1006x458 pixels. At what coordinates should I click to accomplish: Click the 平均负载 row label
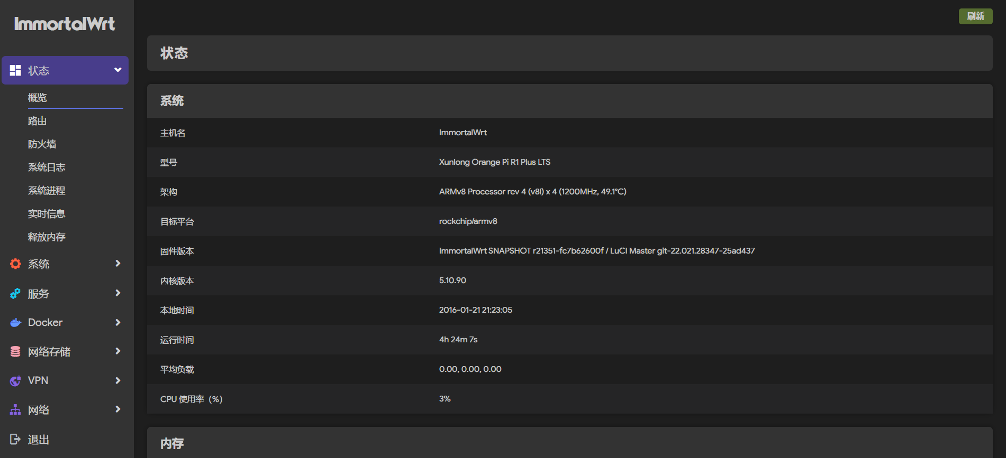tap(177, 370)
